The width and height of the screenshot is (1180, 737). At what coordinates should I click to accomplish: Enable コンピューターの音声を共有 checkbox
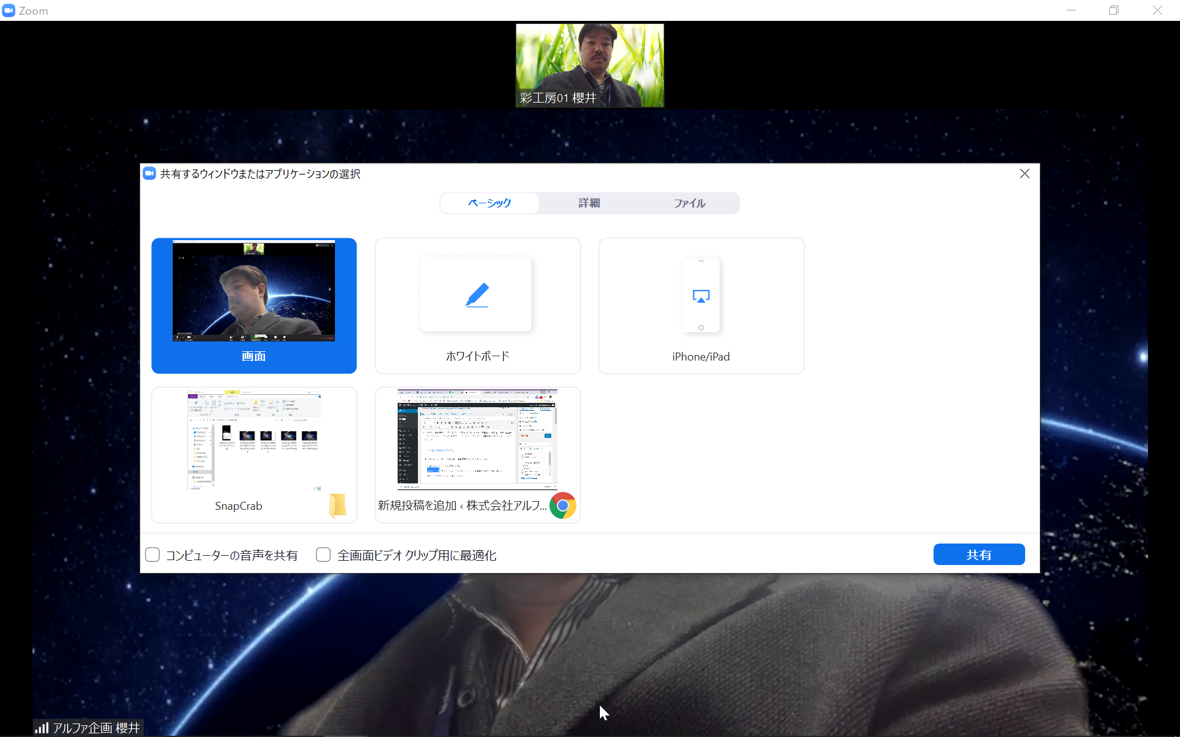pos(152,555)
